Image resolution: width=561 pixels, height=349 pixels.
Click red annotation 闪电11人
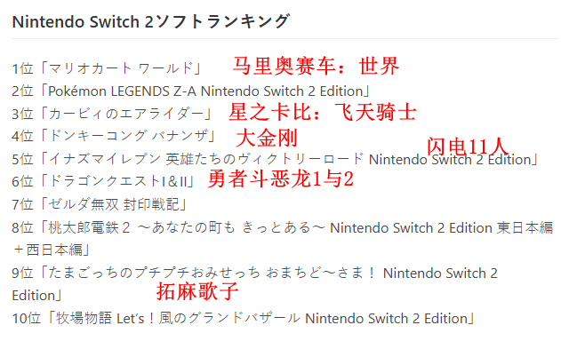click(468, 147)
